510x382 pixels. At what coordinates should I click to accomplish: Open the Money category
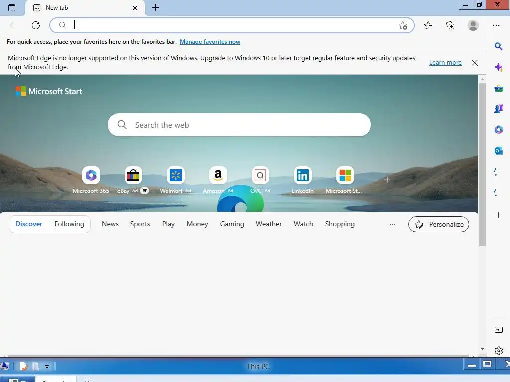point(197,224)
